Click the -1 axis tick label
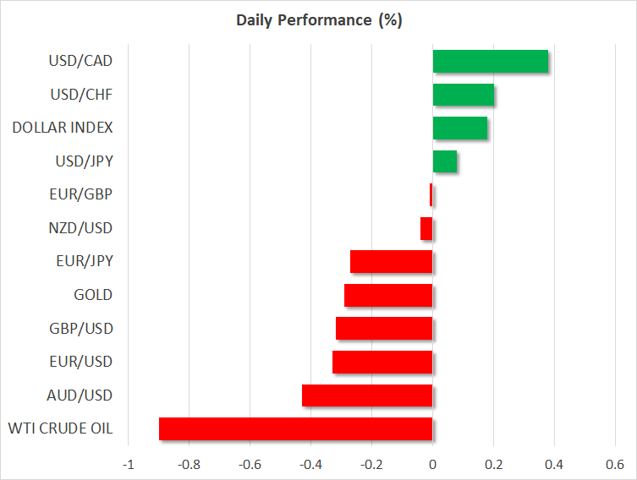 (x=128, y=465)
